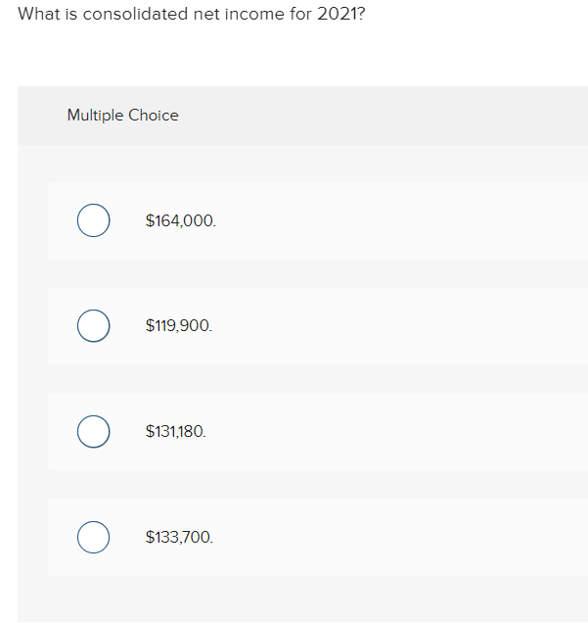Click the word "Choice" in the heading
Image resolution: width=588 pixels, height=623 pixels.
[x=154, y=116]
